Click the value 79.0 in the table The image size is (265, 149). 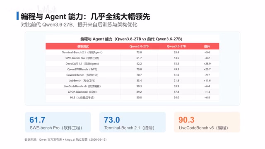[139, 69]
